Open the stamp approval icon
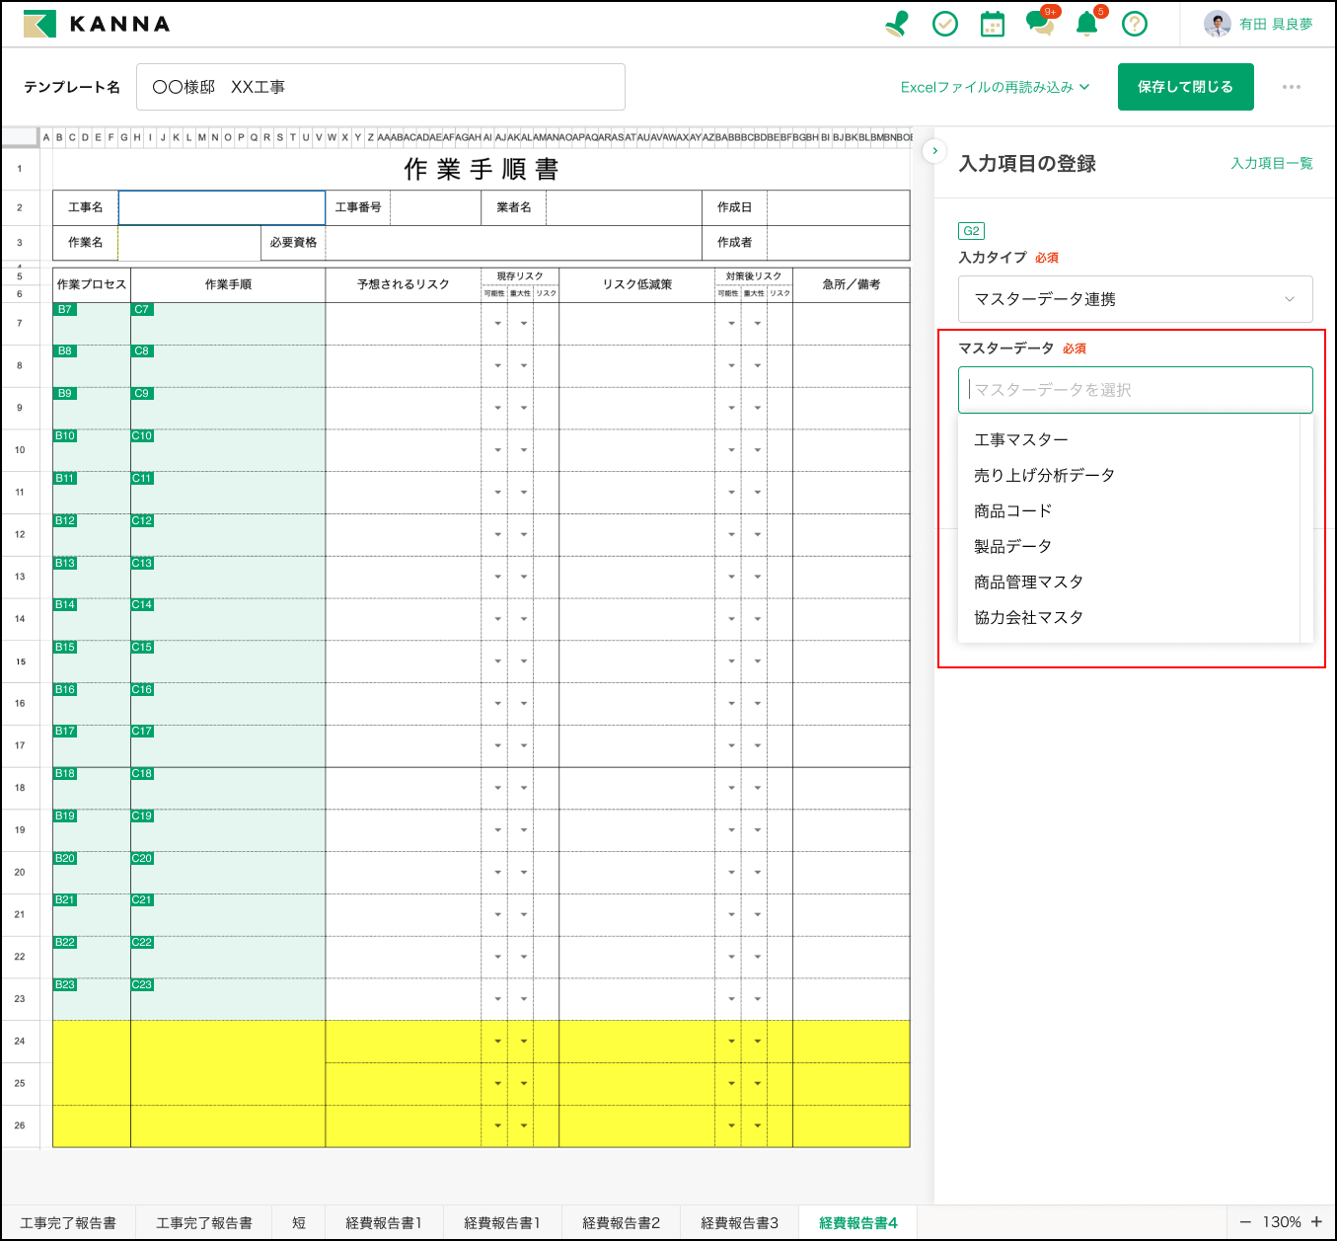Viewport: 1337px width, 1241px height. pyautogui.click(x=897, y=24)
